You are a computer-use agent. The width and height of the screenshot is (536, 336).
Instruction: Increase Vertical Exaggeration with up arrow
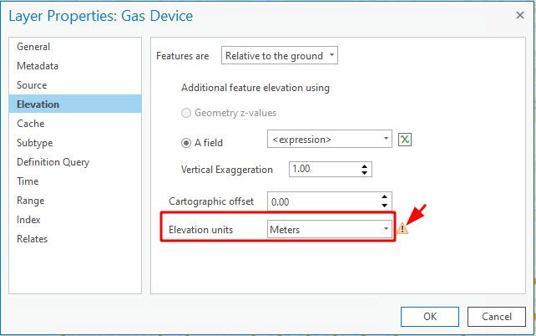[x=364, y=166]
